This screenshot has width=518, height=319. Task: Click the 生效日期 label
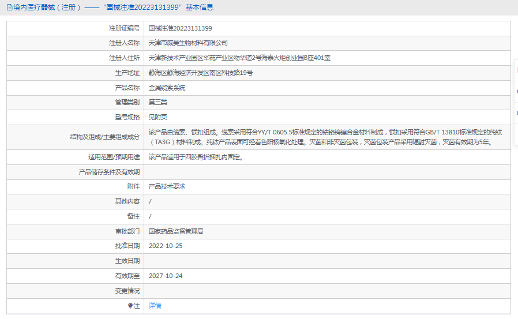coord(127,261)
